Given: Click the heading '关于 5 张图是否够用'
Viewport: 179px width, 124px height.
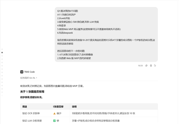Looking at the screenshot, I should point(32,92).
